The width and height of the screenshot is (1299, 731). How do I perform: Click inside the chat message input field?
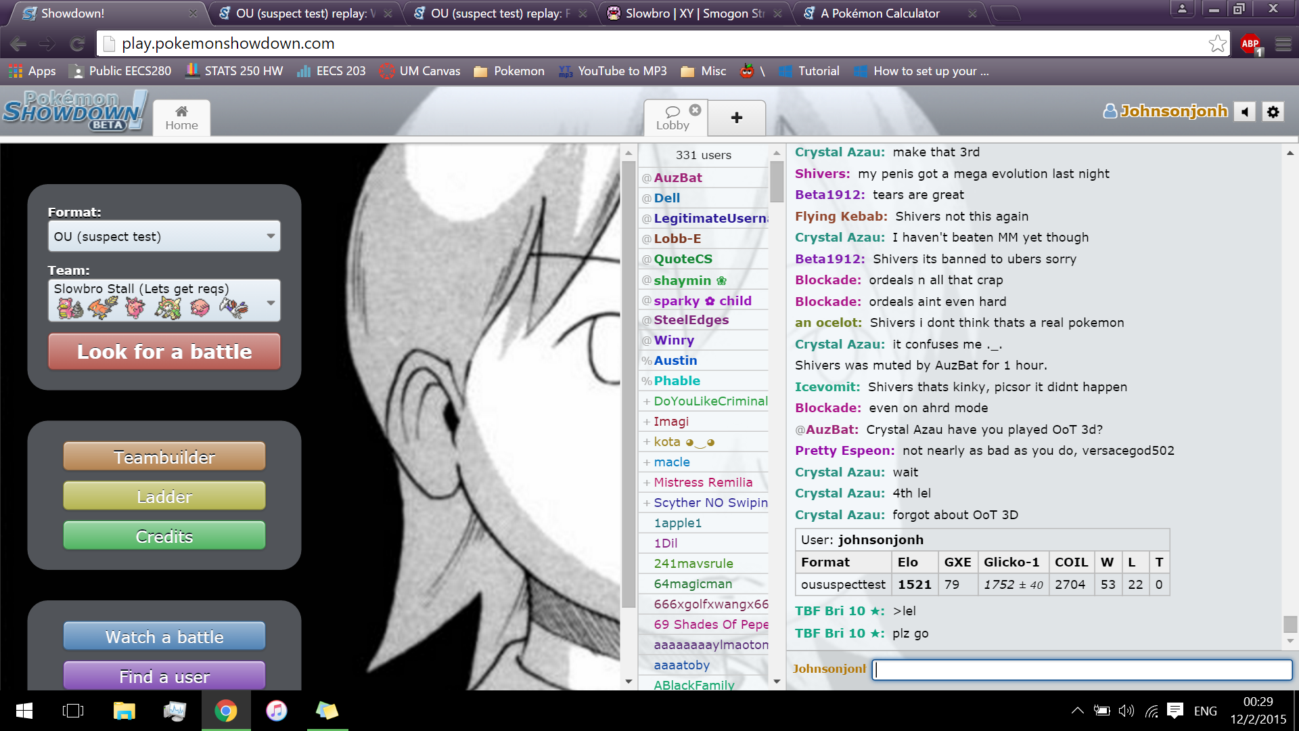(1082, 669)
